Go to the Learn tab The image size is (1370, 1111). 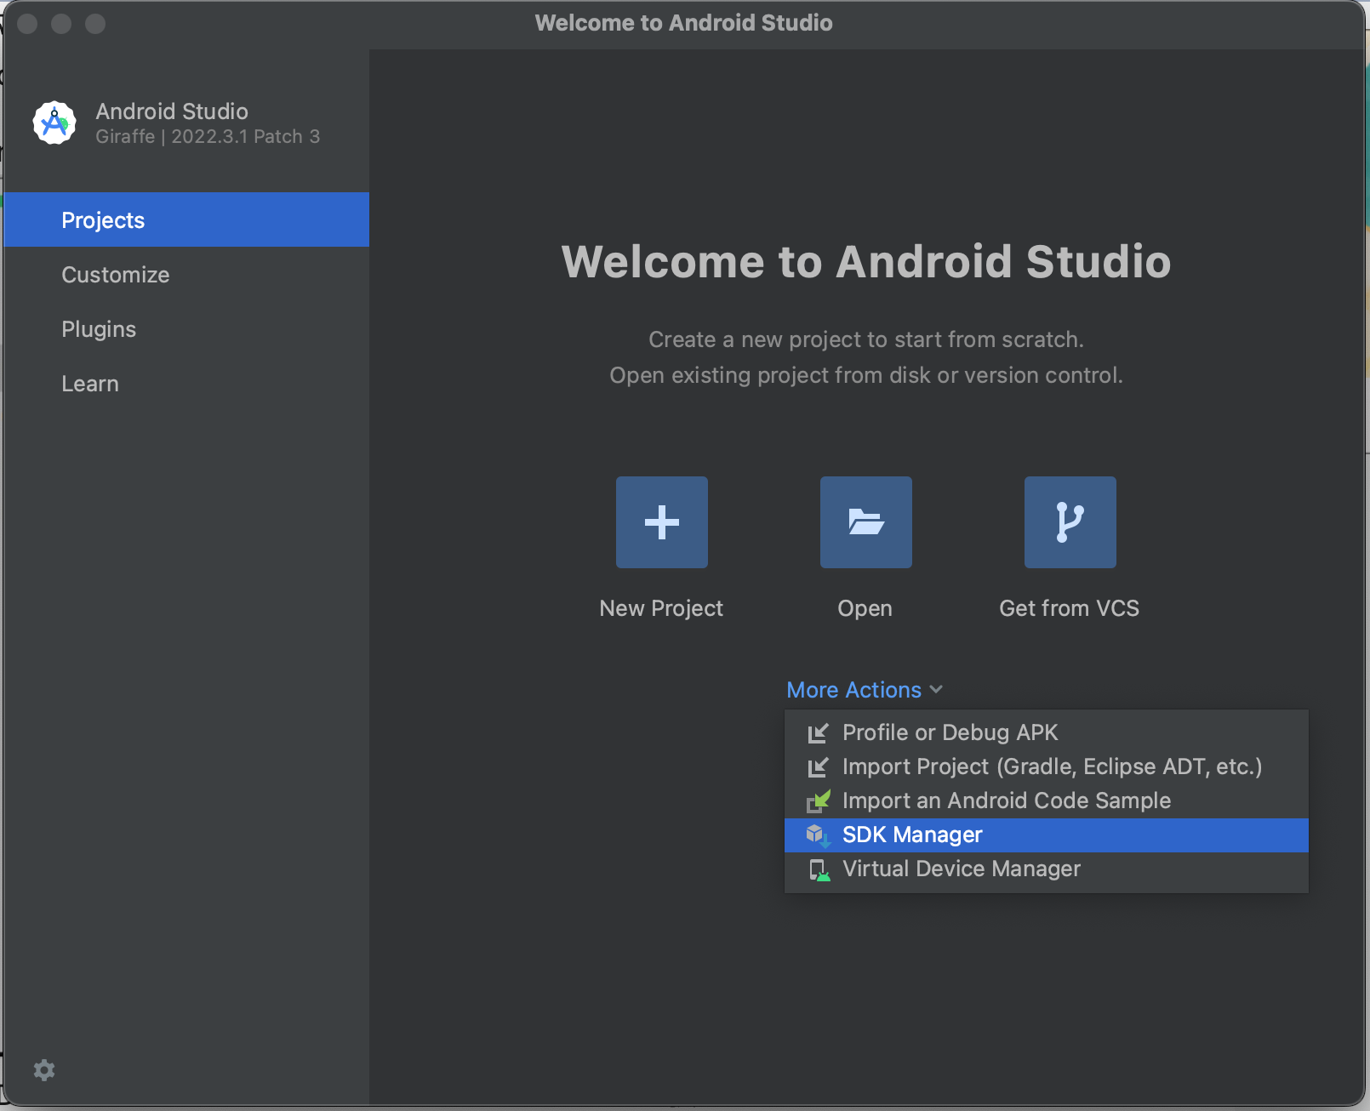pyautogui.click(x=186, y=383)
